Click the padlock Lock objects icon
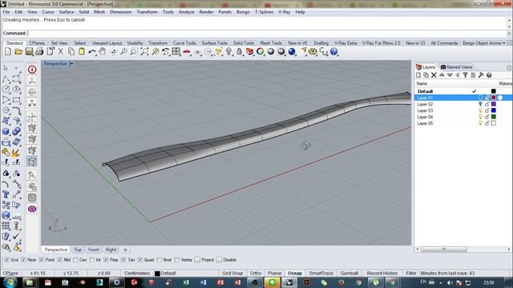Viewport: 513px width, 288px height. [x=239, y=51]
